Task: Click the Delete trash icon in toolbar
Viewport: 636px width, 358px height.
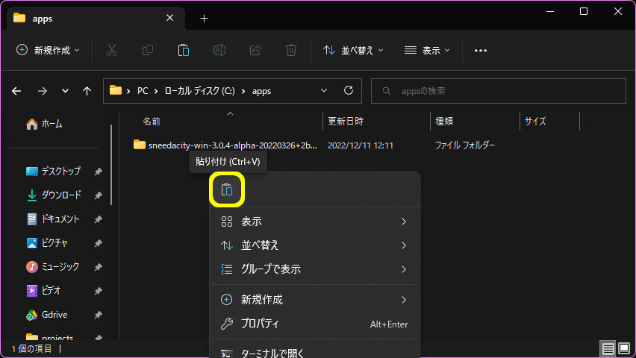Action: [x=291, y=50]
